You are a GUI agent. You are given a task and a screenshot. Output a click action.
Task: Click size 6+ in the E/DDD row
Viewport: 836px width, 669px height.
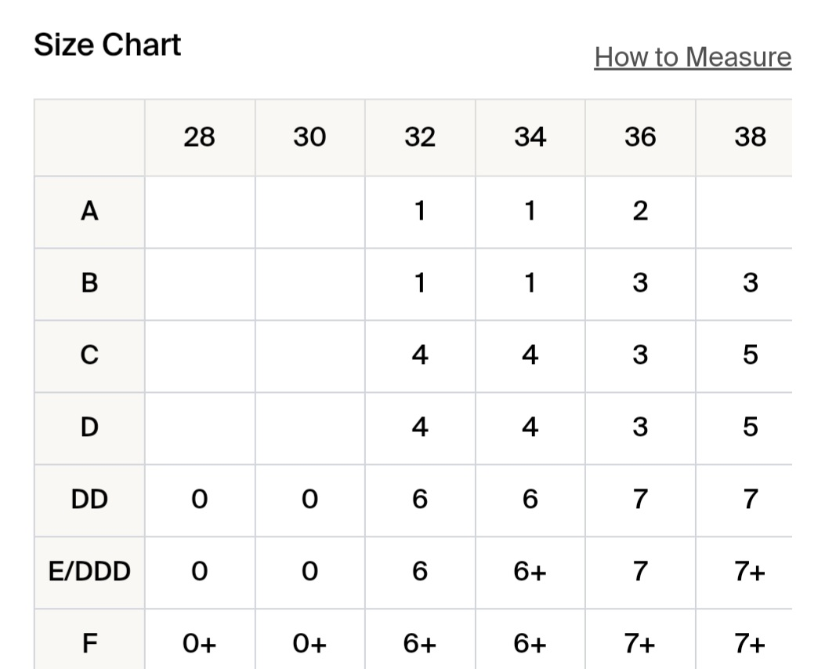(x=530, y=572)
